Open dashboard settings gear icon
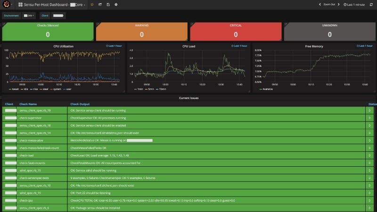Image resolution: width=377 pixels, height=212 pixels. pos(116,5)
